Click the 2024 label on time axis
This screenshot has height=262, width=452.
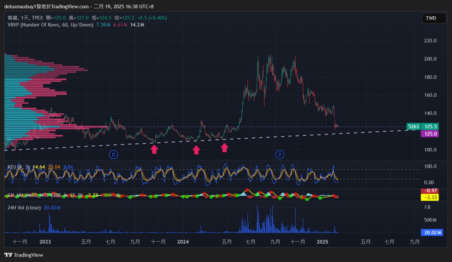(x=183, y=242)
